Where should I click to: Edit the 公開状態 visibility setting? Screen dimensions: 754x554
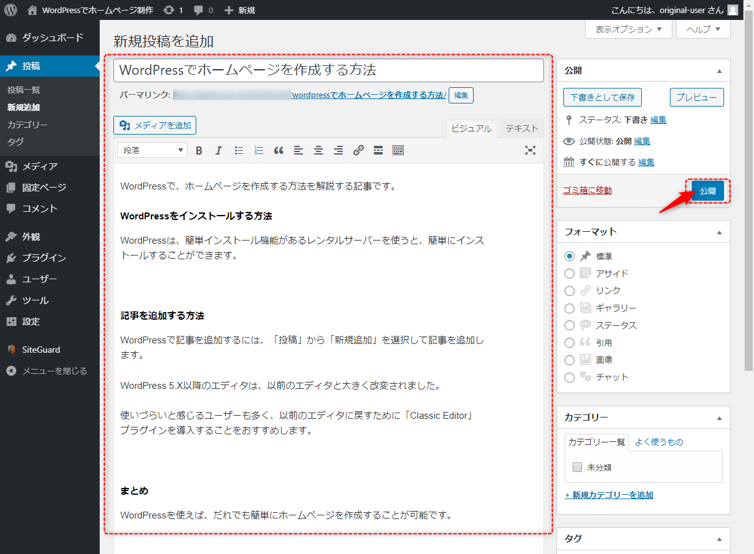click(x=642, y=141)
